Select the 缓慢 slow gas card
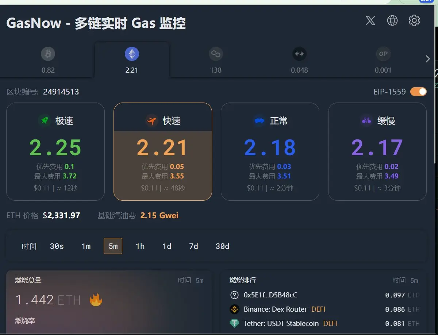Viewport: 438px width, 335px height. point(377,152)
